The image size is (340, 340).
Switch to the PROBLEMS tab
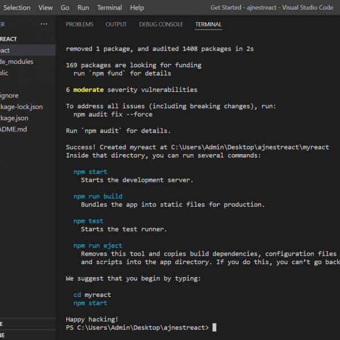79,24
